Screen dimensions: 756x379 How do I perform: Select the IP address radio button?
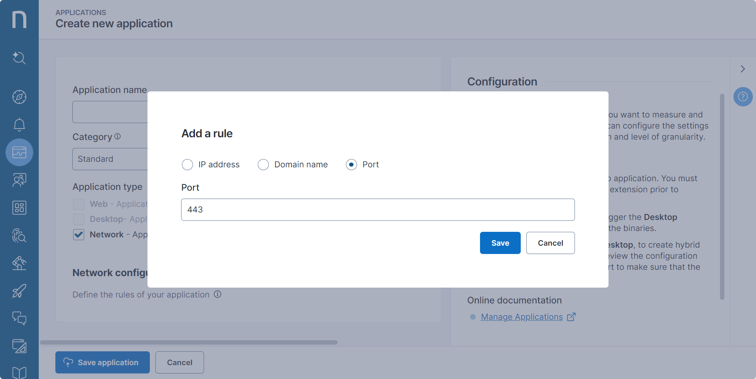pyautogui.click(x=187, y=165)
